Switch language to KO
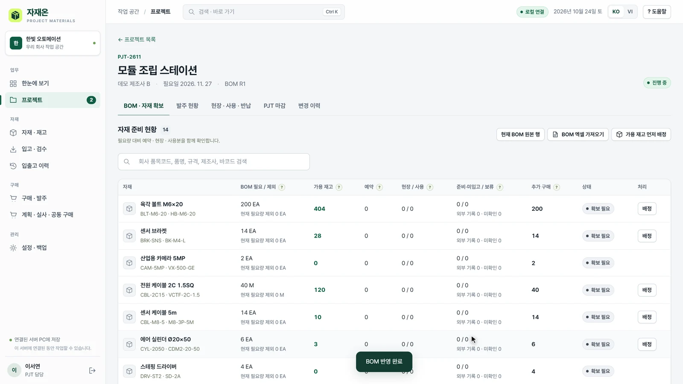The image size is (683, 384). (x=616, y=12)
